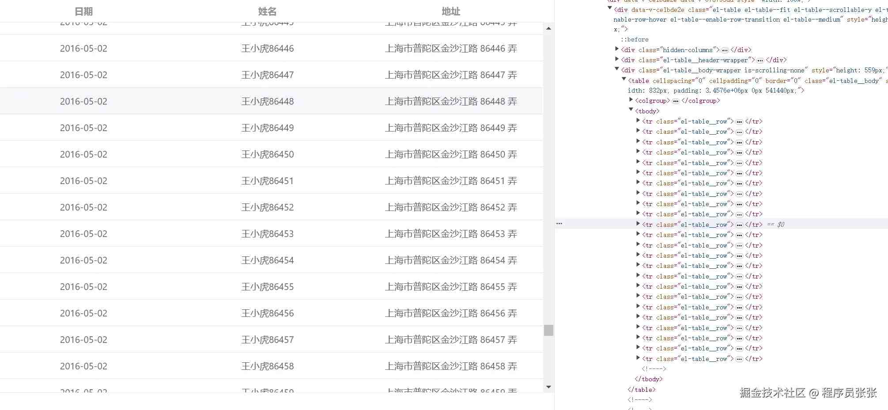888x410 pixels.
Task: Select the 姓名 column header
Action: tap(267, 11)
